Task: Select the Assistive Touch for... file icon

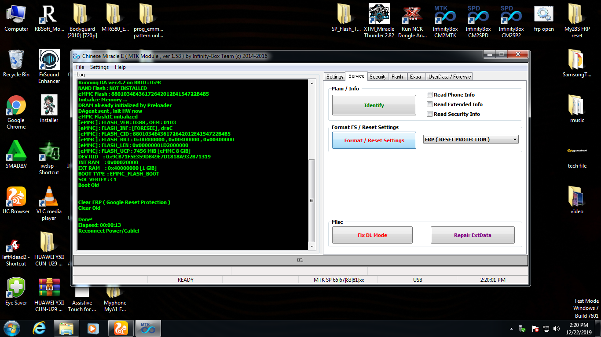Action: tap(82, 299)
